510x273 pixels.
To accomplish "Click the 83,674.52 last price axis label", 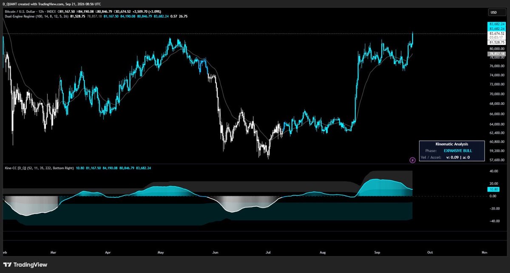I will 496,33.
